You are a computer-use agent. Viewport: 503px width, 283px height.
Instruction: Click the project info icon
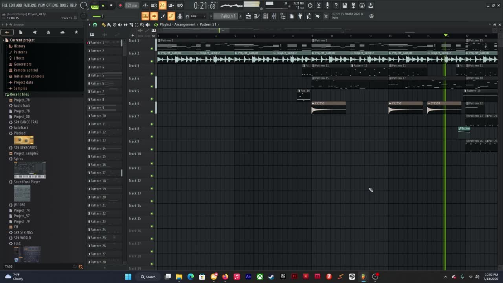pyautogui.click(x=362, y=6)
